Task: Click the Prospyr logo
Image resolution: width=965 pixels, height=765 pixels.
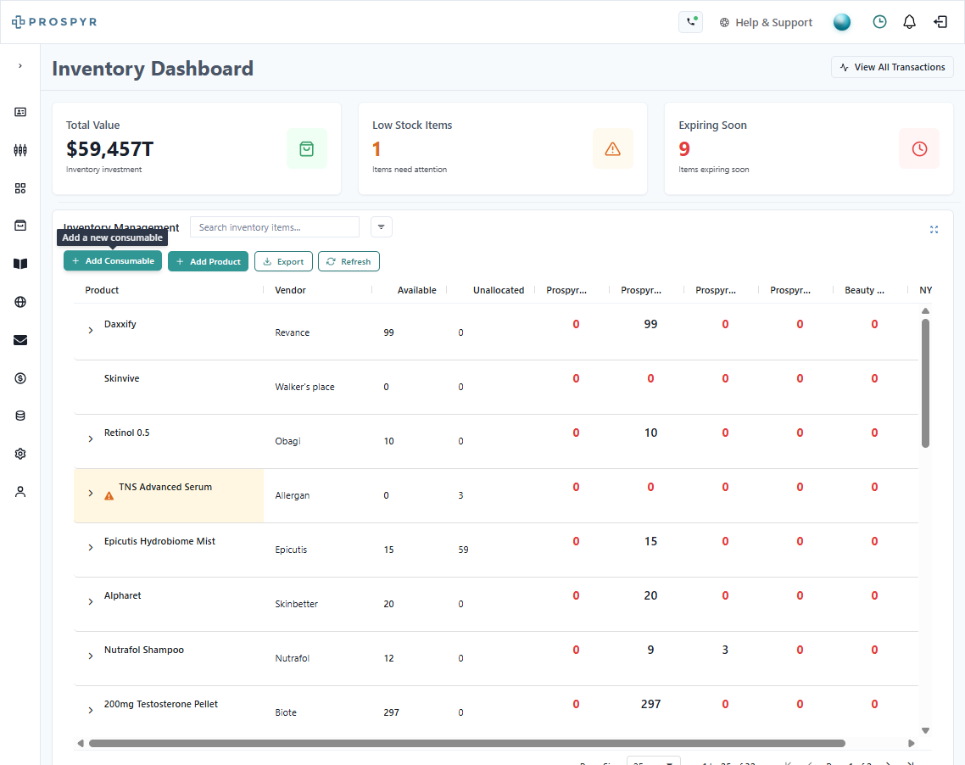Action: click(54, 22)
